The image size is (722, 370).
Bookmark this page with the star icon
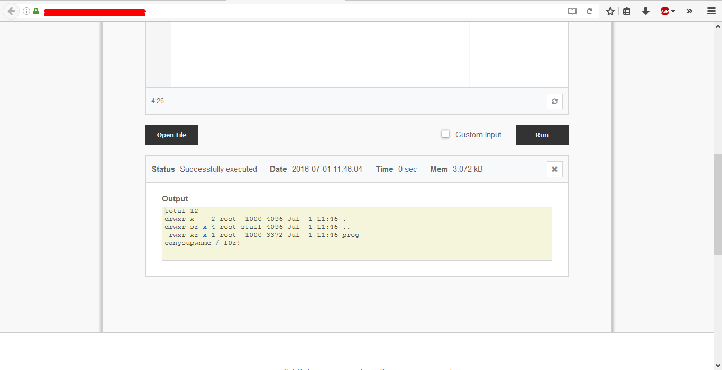click(610, 11)
